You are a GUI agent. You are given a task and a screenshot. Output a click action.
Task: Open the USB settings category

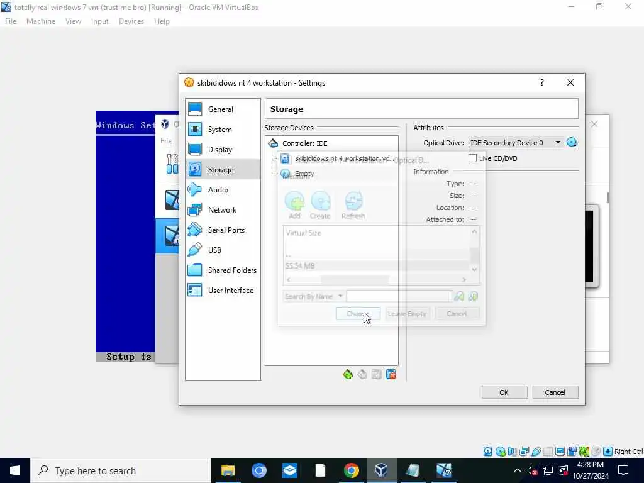pyautogui.click(x=223, y=250)
